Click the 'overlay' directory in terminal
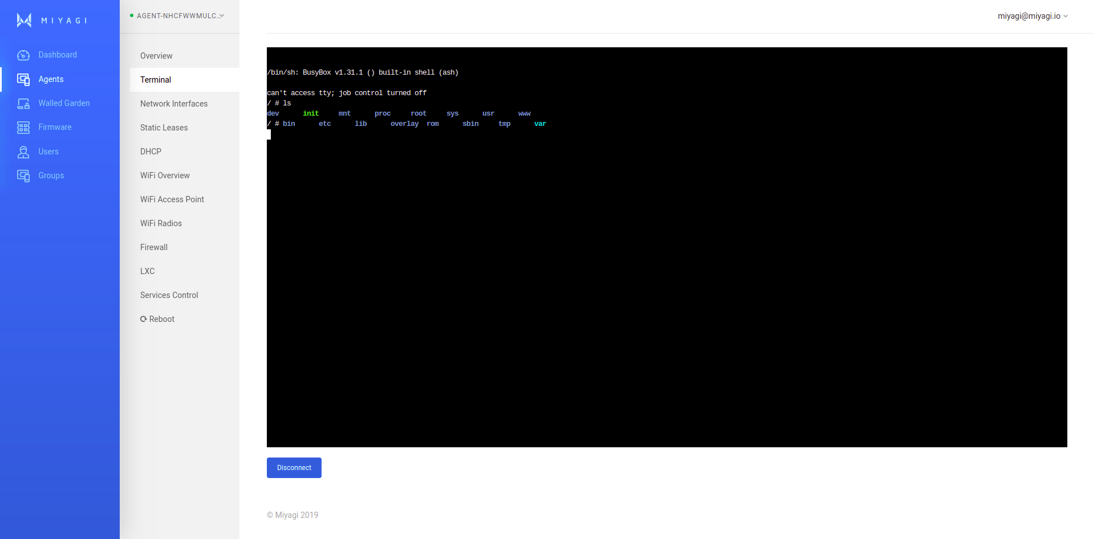 (404, 124)
